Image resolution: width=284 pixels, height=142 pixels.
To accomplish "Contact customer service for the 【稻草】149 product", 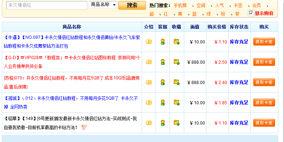I will pos(163,123).
